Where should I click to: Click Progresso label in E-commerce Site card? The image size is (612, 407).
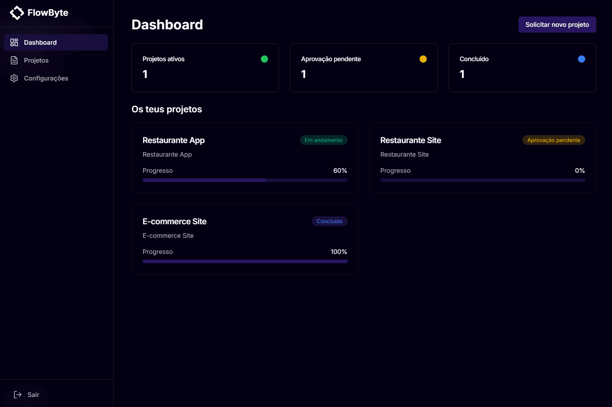[x=158, y=252]
